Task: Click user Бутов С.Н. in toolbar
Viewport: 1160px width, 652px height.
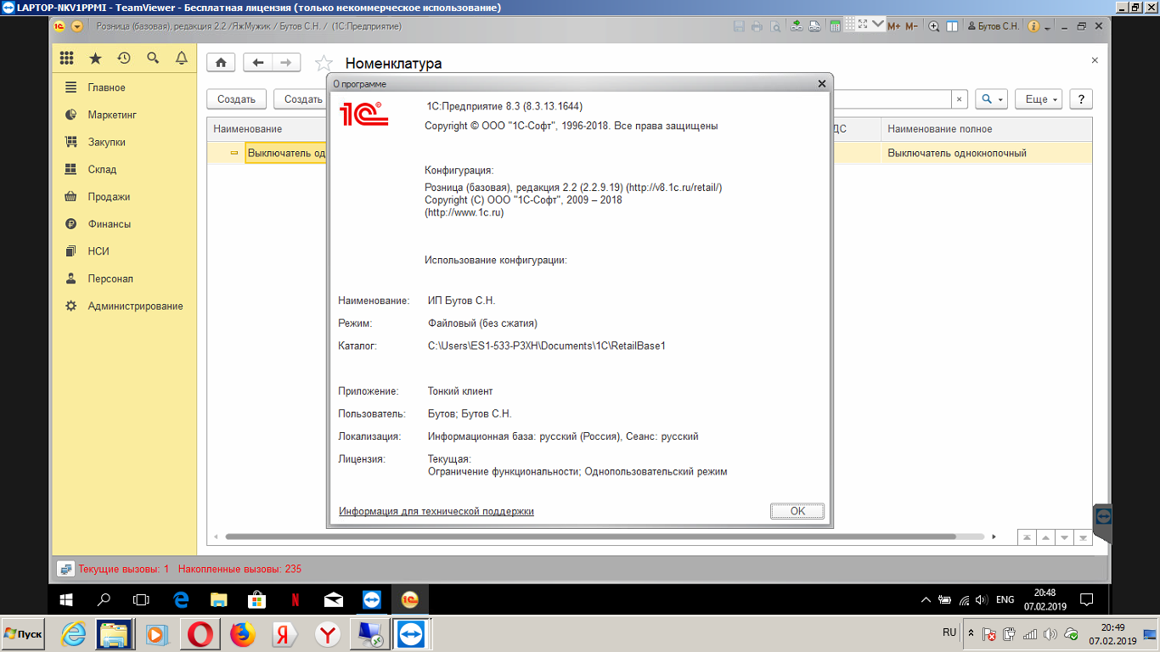Action: 994,26
